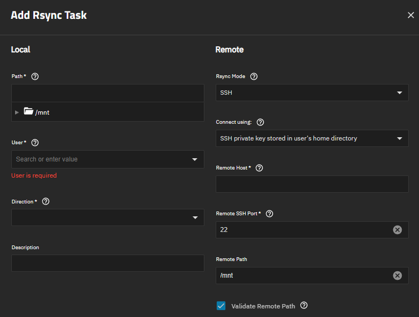
Task: Click the Remote section heading
Action: click(x=230, y=50)
